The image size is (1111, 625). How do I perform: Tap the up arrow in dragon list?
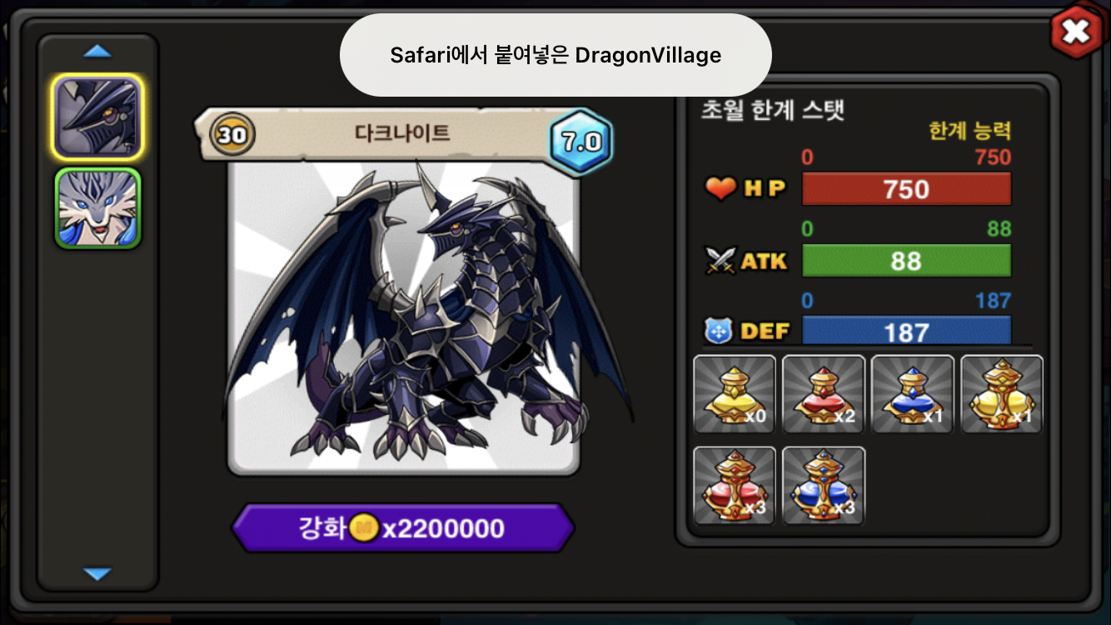tap(97, 52)
